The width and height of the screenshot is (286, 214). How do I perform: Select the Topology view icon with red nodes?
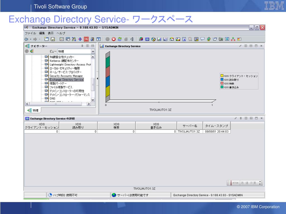[233, 39]
